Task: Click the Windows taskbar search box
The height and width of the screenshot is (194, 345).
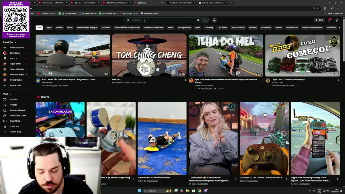Action: 157,191
